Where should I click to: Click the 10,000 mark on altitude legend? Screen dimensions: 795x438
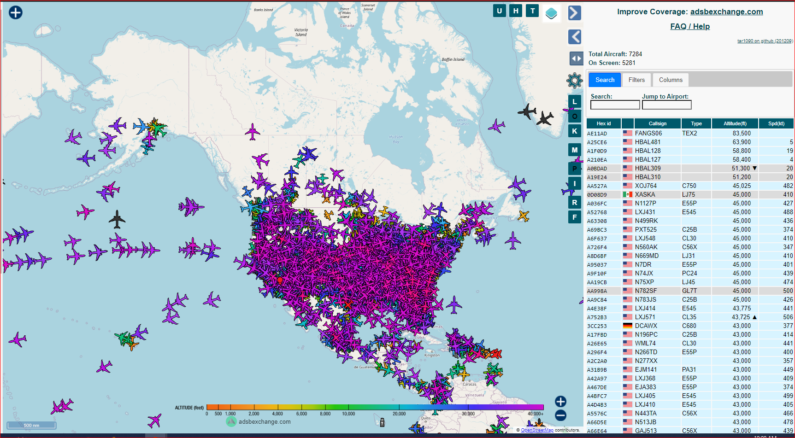coord(348,414)
